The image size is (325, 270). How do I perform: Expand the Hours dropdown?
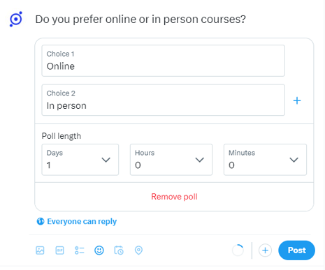pos(171,160)
